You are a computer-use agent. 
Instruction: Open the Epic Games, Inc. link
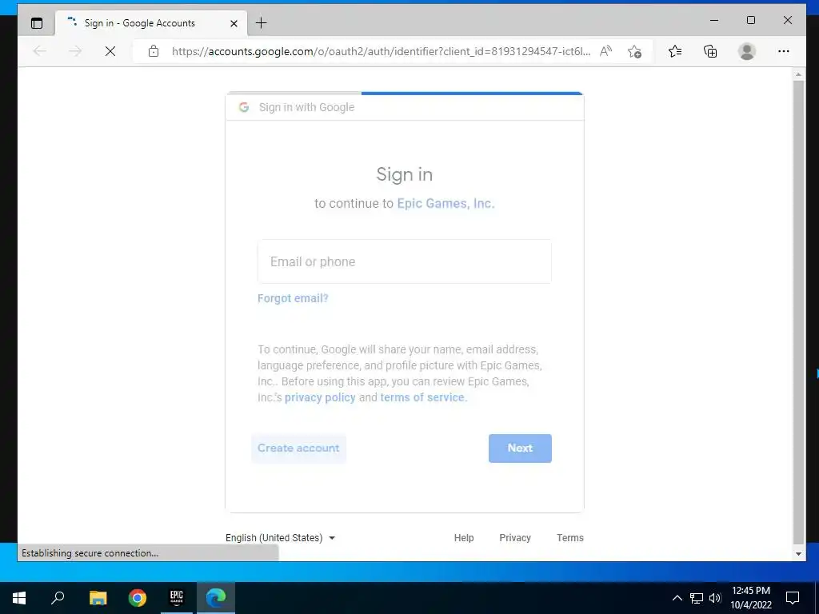point(445,203)
